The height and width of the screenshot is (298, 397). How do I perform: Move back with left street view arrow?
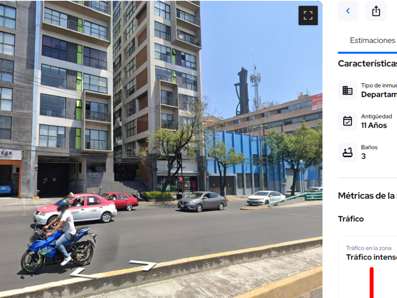coord(83,273)
